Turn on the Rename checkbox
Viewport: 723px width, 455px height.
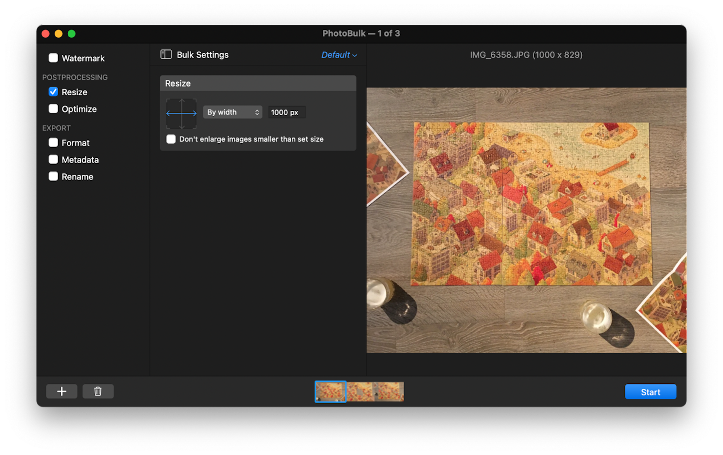coord(53,177)
